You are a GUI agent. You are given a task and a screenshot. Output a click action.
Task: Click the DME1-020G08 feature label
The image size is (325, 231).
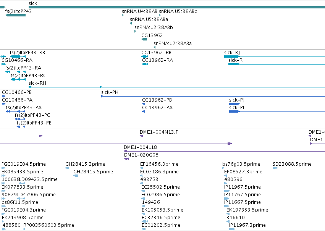click(141, 155)
